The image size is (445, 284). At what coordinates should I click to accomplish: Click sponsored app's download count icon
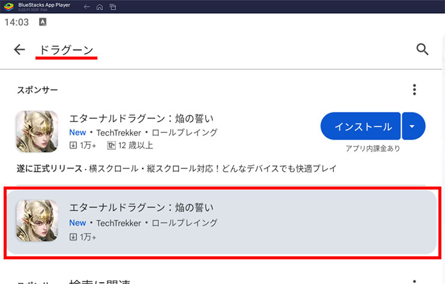click(73, 146)
